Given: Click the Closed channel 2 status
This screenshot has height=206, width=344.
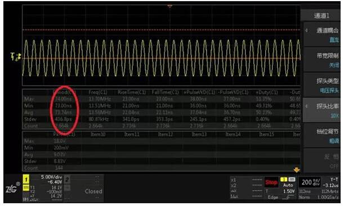Looking at the screenshot, I should [93, 191].
